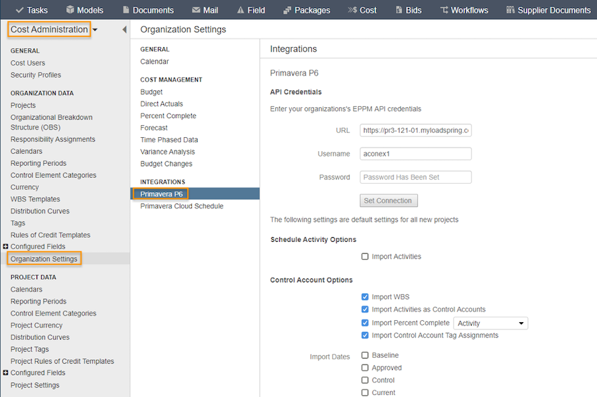Open the Tasks menu
This screenshot has height=397, width=597.
[32, 10]
